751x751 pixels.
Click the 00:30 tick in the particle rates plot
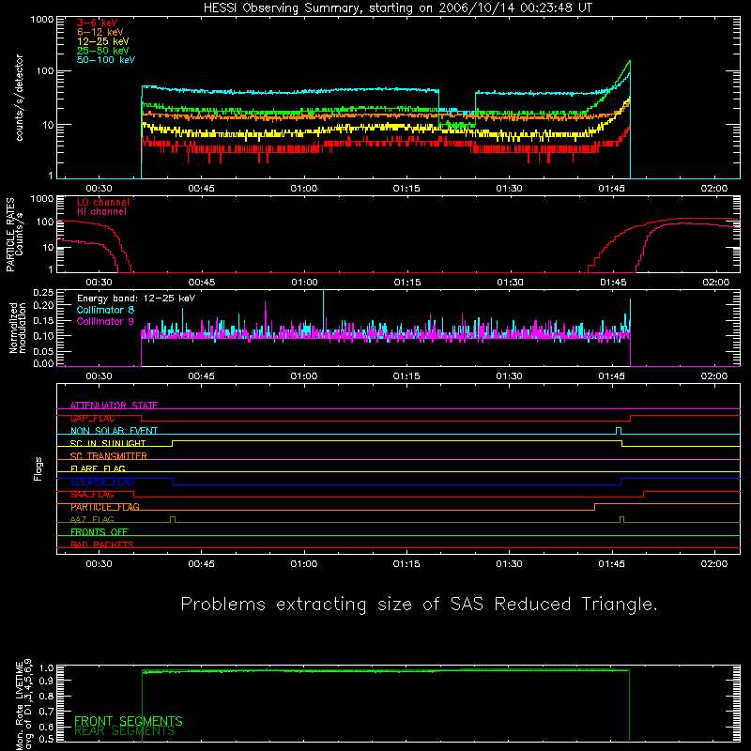click(99, 283)
